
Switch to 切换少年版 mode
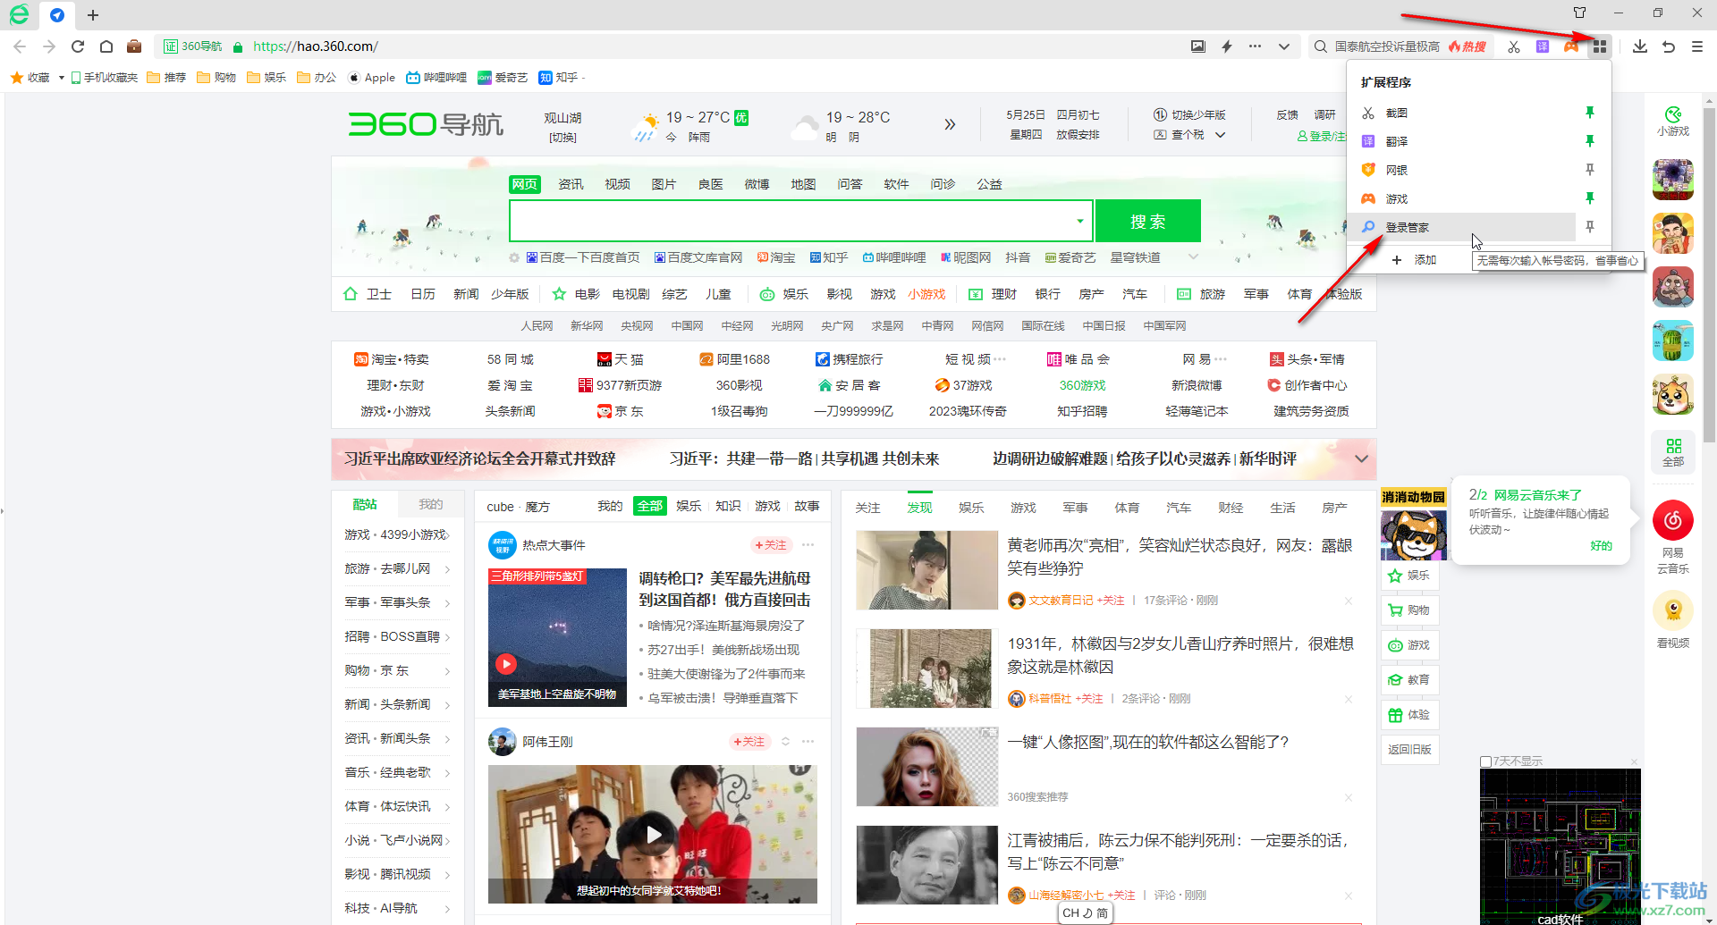1189,115
